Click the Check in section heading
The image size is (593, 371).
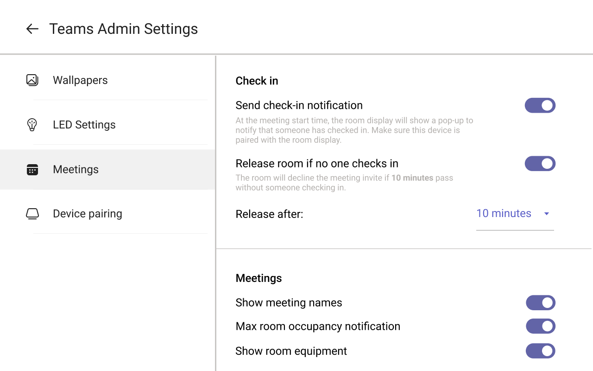[257, 81]
